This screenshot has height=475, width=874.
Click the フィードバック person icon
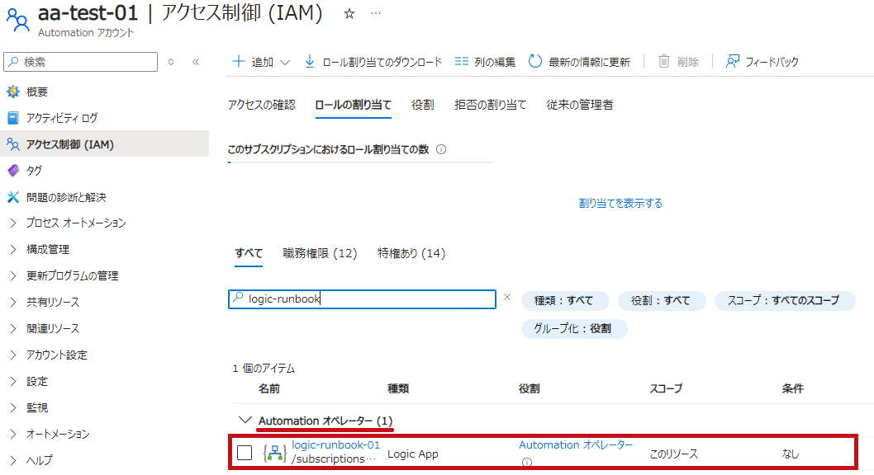pyautogui.click(x=733, y=61)
